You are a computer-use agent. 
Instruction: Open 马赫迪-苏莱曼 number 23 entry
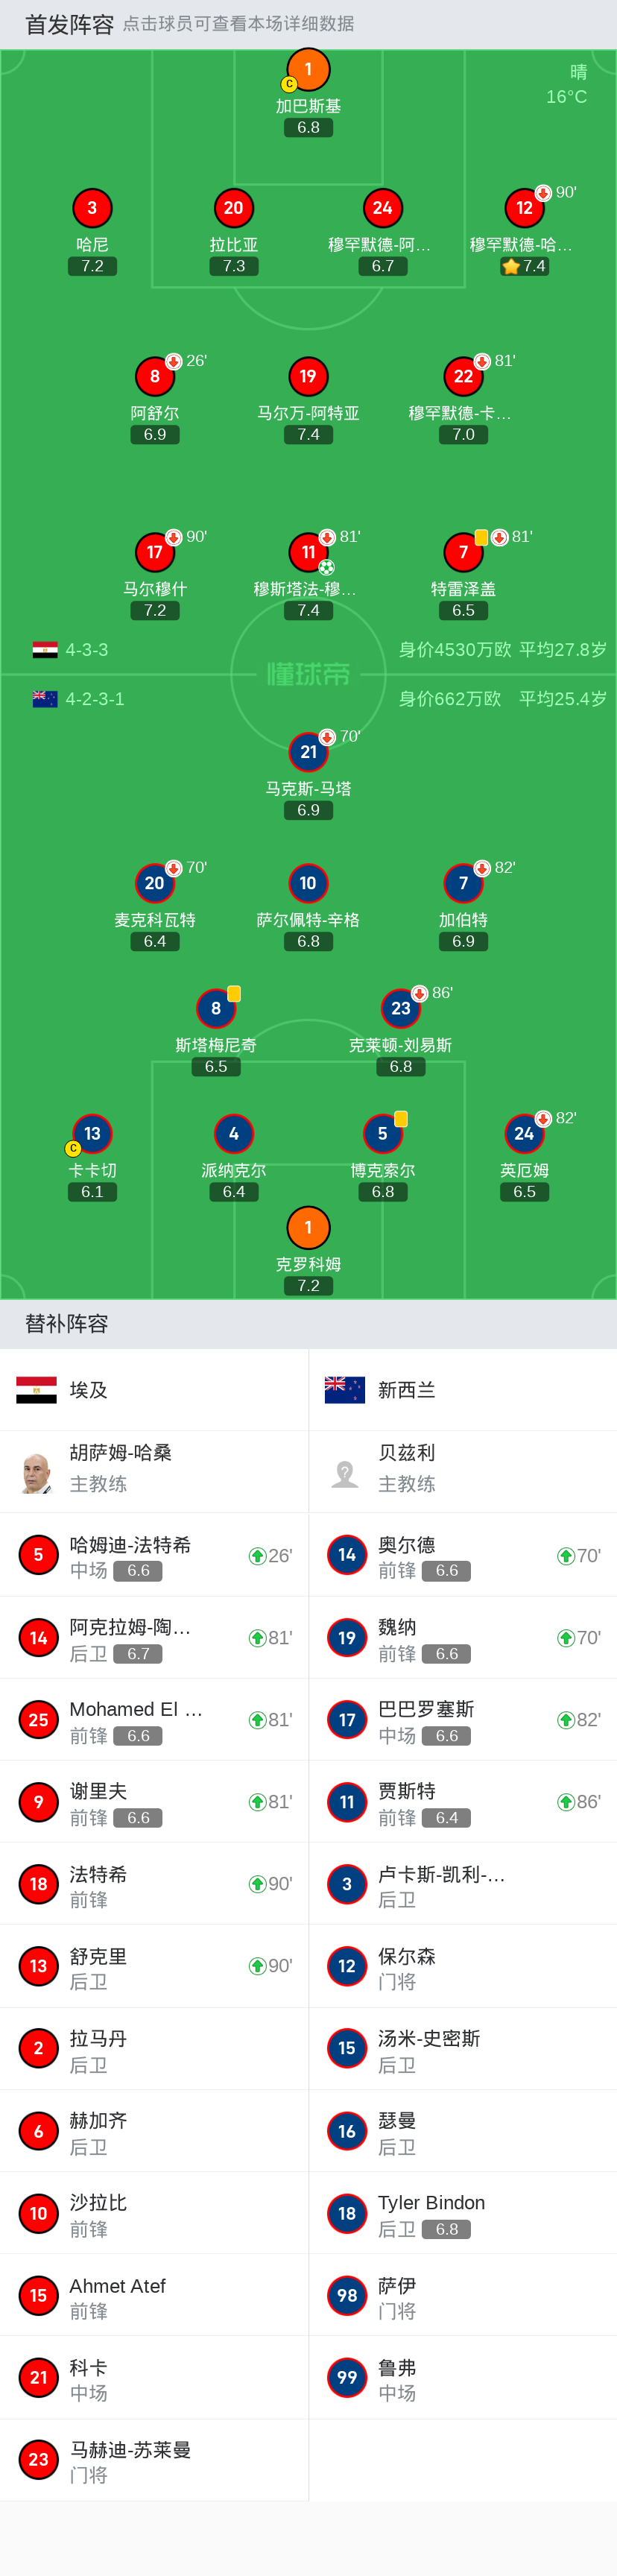154,2460
